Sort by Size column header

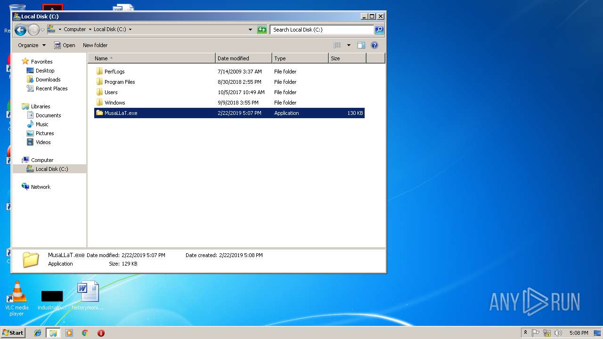[347, 58]
